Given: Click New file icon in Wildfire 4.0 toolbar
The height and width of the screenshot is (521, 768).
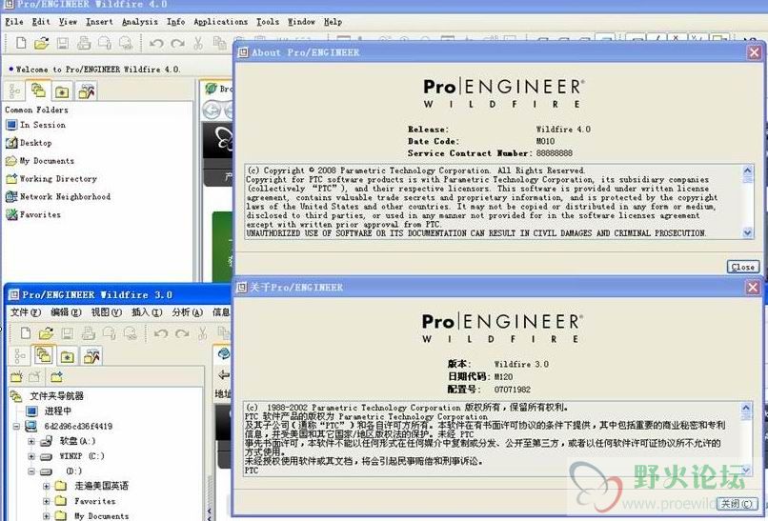Looking at the screenshot, I should pyautogui.click(x=21, y=43).
